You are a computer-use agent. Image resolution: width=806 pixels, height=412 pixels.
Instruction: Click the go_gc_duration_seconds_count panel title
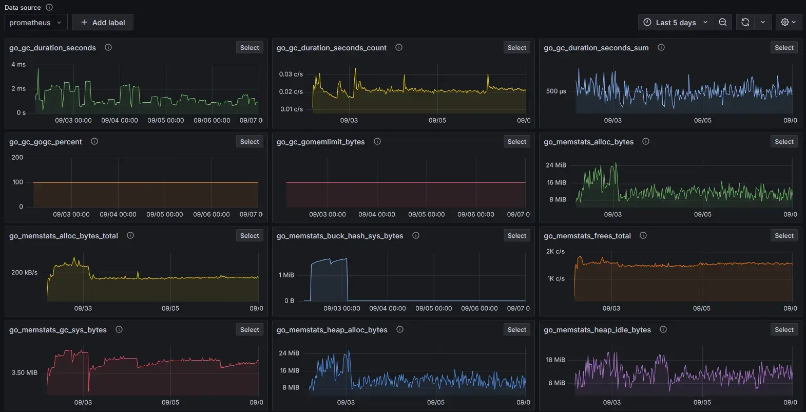pyautogui.click(x=332, y=48)
